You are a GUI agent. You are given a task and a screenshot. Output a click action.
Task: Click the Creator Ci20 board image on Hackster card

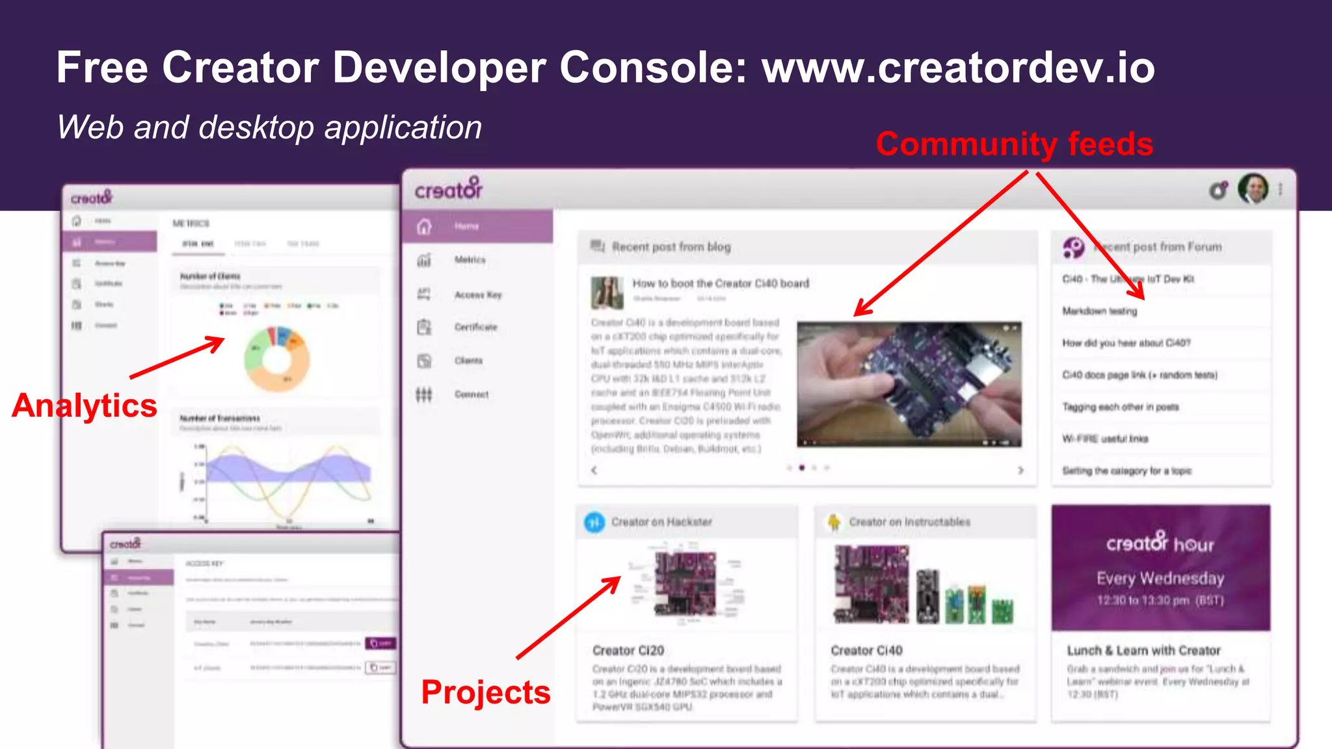pos(687,584)
